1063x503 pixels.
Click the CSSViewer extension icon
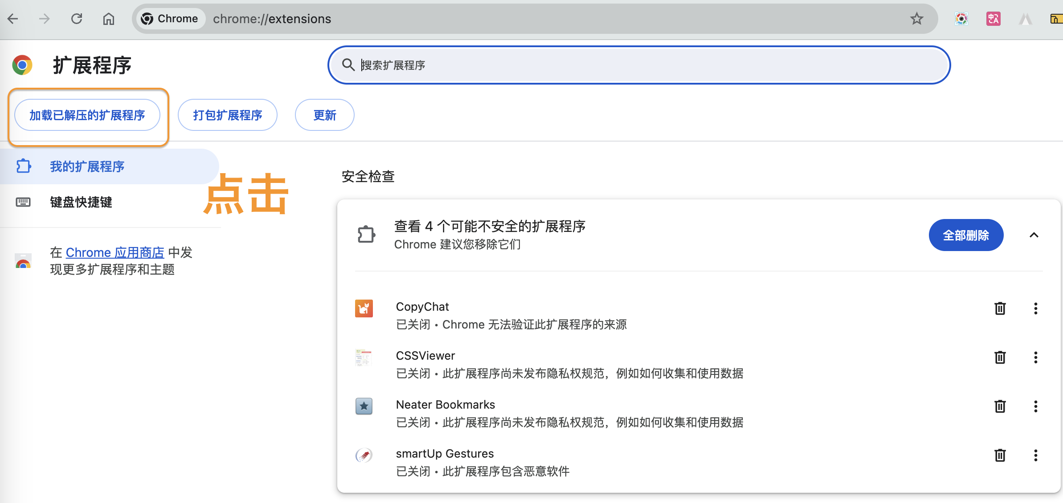coord(364,357)
